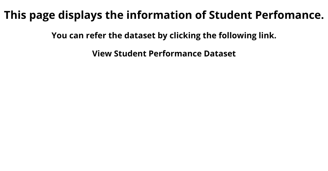Click the word 'View' in the link
Image resolution: width=328 pixels, height=171 pixels.
101,54
